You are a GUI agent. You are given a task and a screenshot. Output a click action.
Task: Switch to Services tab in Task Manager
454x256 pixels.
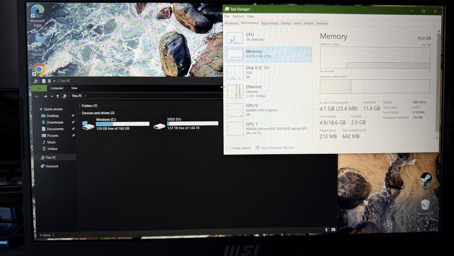[x=322, y=23]
